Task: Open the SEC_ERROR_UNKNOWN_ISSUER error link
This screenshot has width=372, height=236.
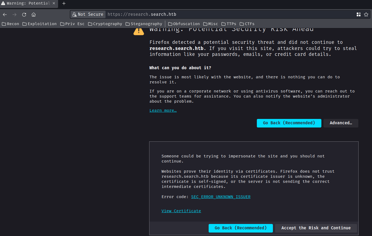Action: 221,197
